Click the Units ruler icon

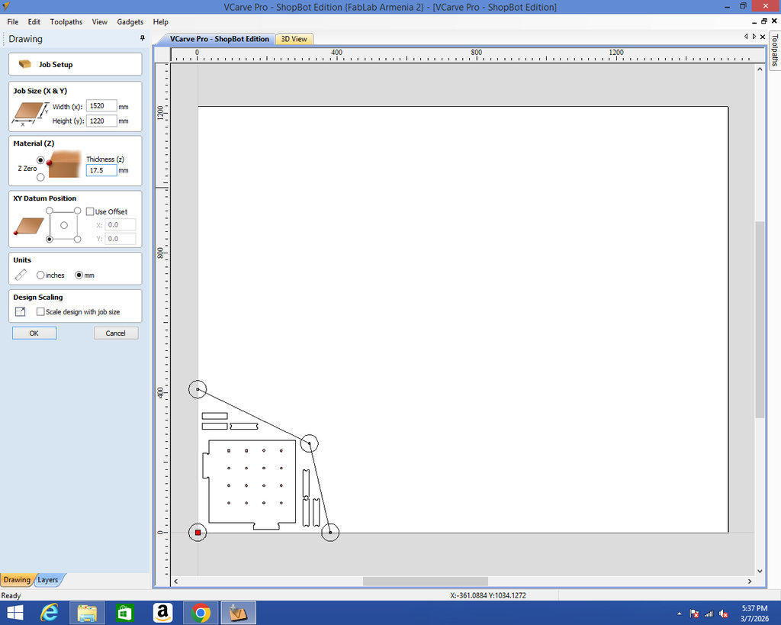pos(21,275)
